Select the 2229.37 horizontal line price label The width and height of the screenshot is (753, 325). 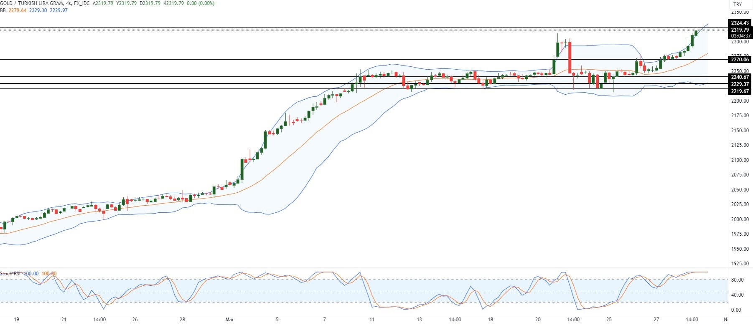point(740,84)
